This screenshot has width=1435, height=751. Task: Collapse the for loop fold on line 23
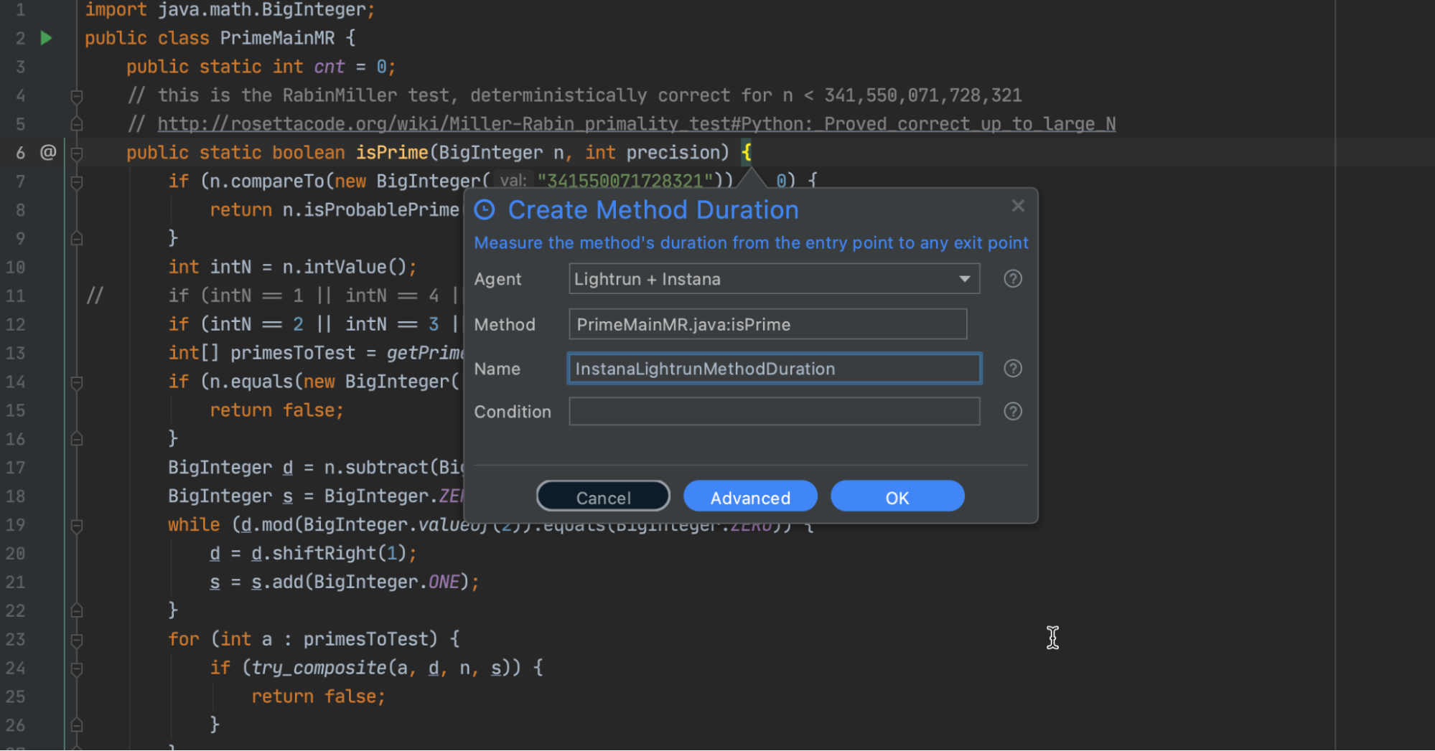[77, 639]
